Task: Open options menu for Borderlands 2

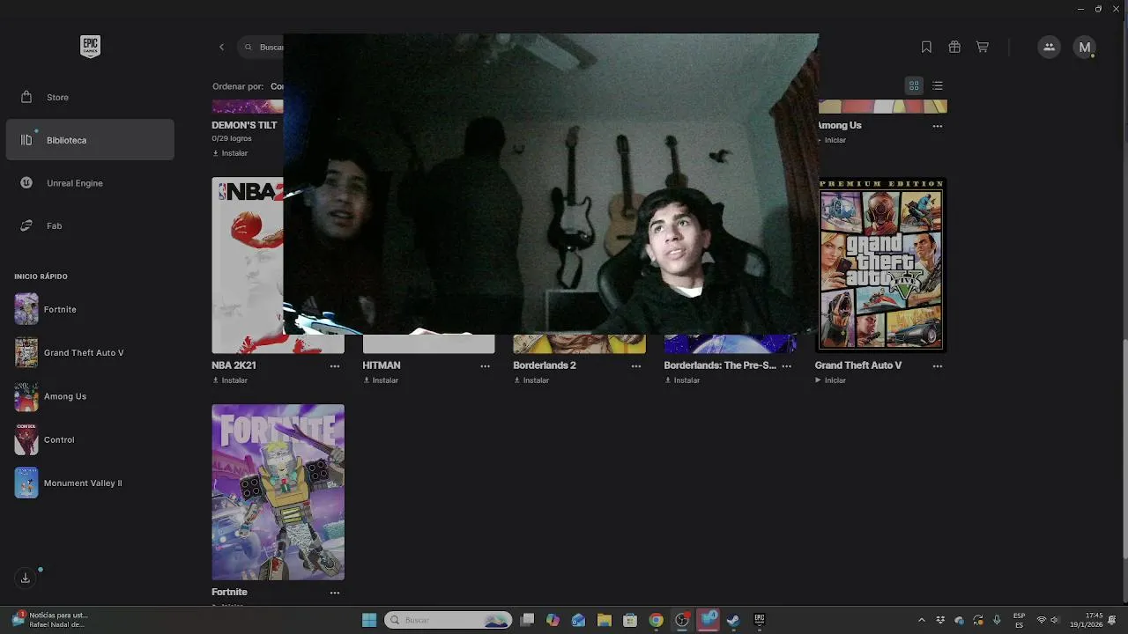Action: point(636,366)
